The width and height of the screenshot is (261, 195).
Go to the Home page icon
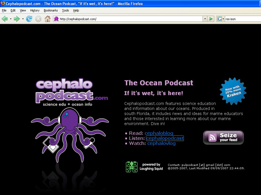click(48, 19)
